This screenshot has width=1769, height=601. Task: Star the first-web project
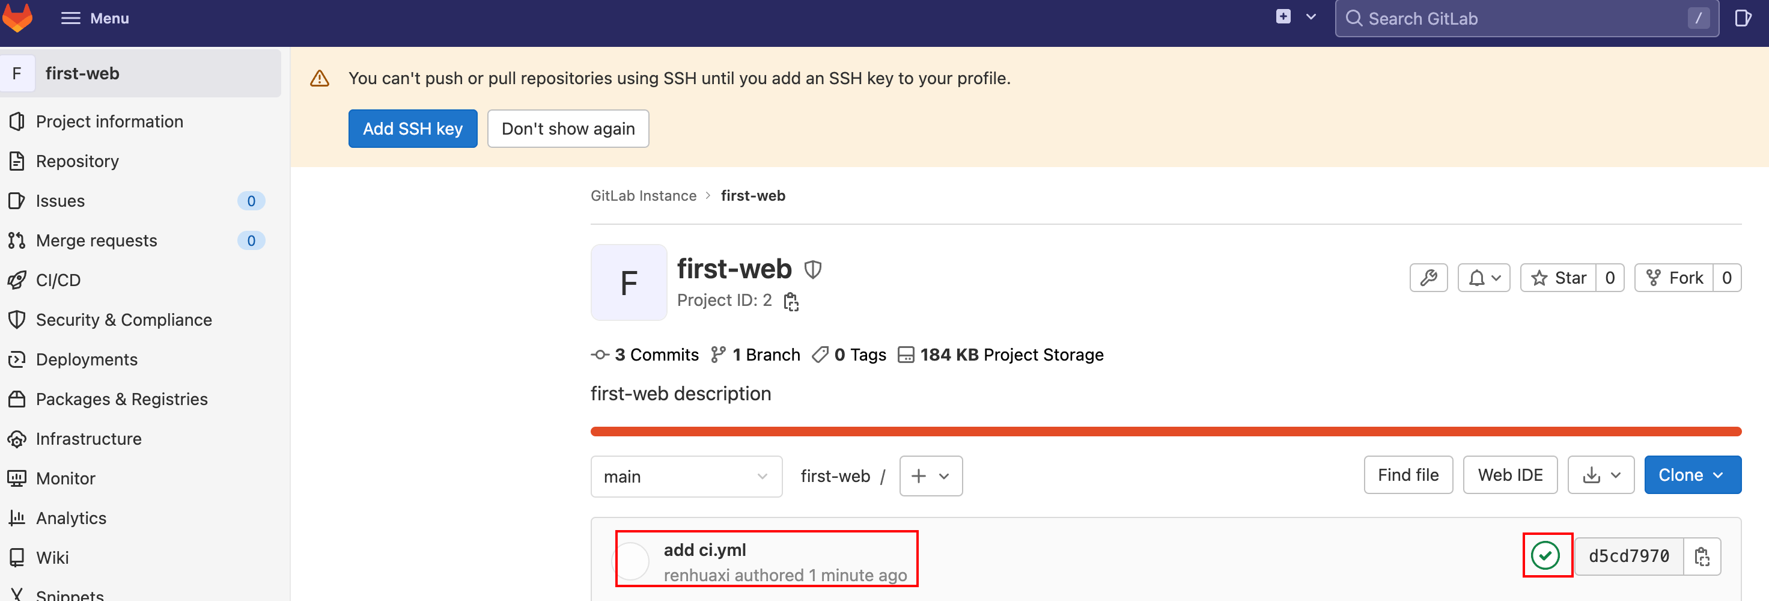click(x=1559, y=278)
